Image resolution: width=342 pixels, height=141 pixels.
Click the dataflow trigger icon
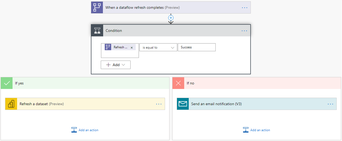click(97, 8)
